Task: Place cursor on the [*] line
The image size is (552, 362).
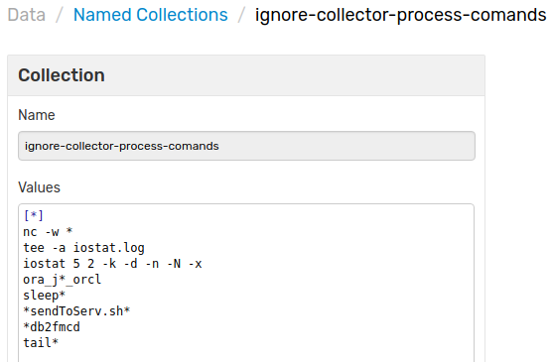Action: tap(34, 215)
